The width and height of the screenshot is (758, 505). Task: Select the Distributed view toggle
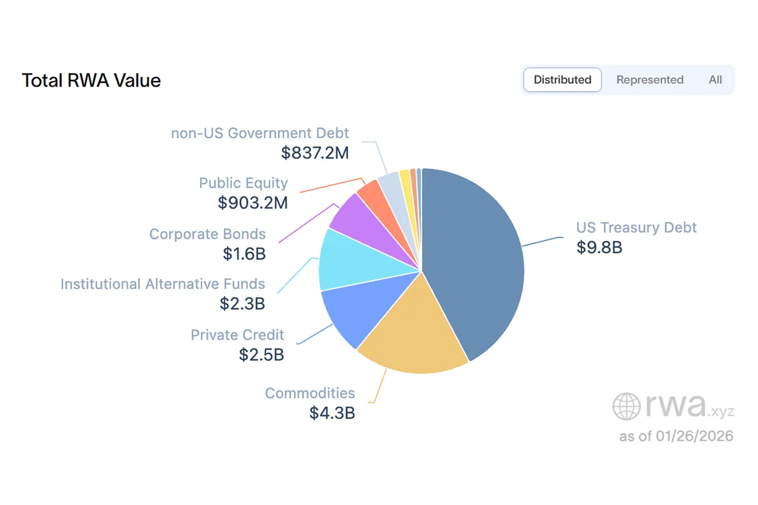(x=562, y=80)
